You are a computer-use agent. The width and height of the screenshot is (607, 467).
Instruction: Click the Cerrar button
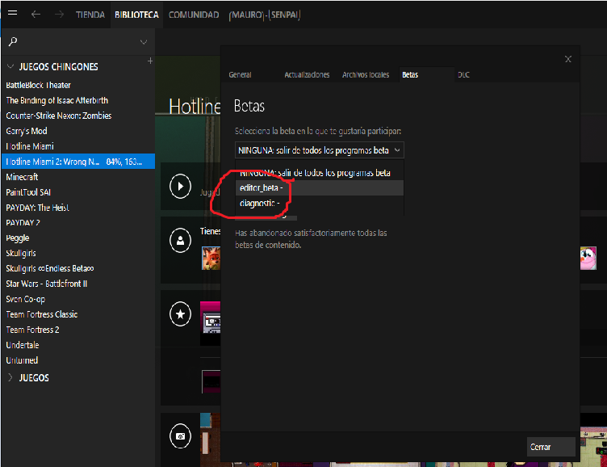pos(550,447)
